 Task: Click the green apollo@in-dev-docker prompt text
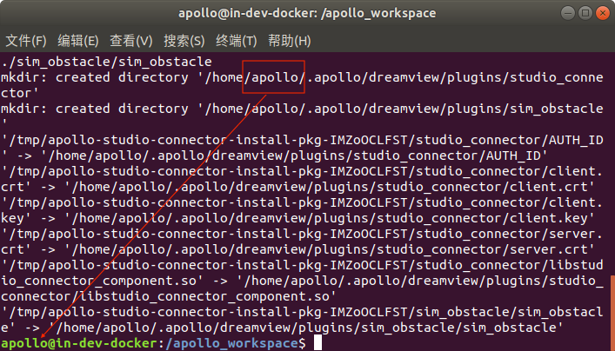click(x=80, y=344)
